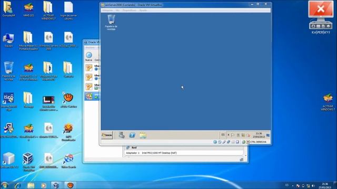Open Equipo computer icon

tap(8, 40)
